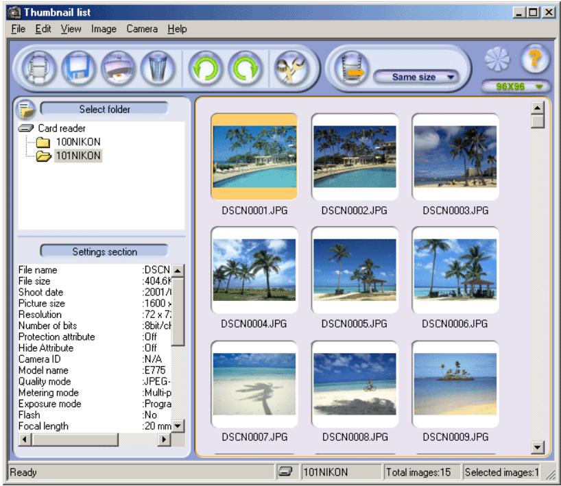
Task: Select thumbnail DSCN0007.JPG
Action: click(254, 384)
